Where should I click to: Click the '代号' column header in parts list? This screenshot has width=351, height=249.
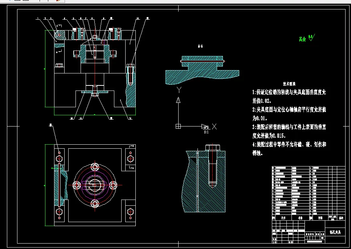pyautogui.click(x=283, y=218)
